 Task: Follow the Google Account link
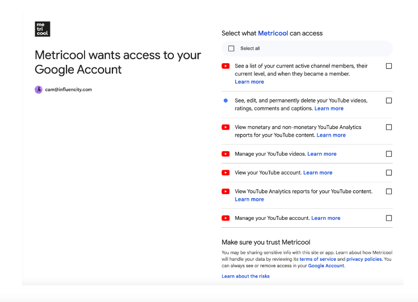(x=326, y=266)
